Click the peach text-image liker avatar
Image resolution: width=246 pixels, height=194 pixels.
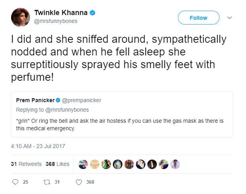(x=94, y=164)
